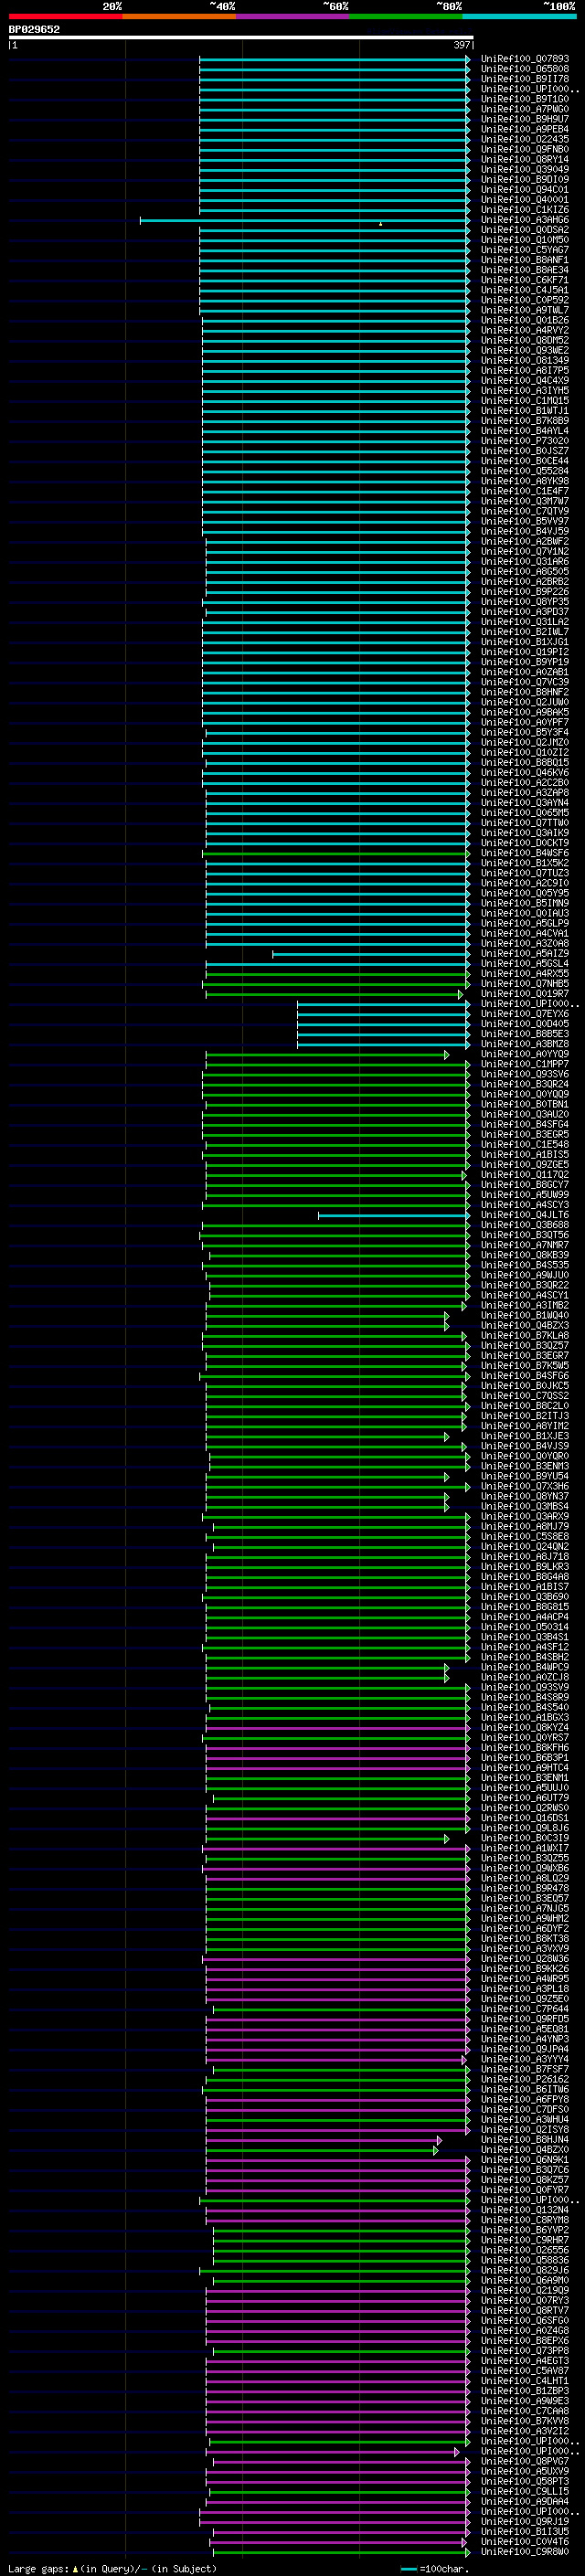
Task: Select the UniRef100_A7NMR7 label
Action: coord(525,1244)
